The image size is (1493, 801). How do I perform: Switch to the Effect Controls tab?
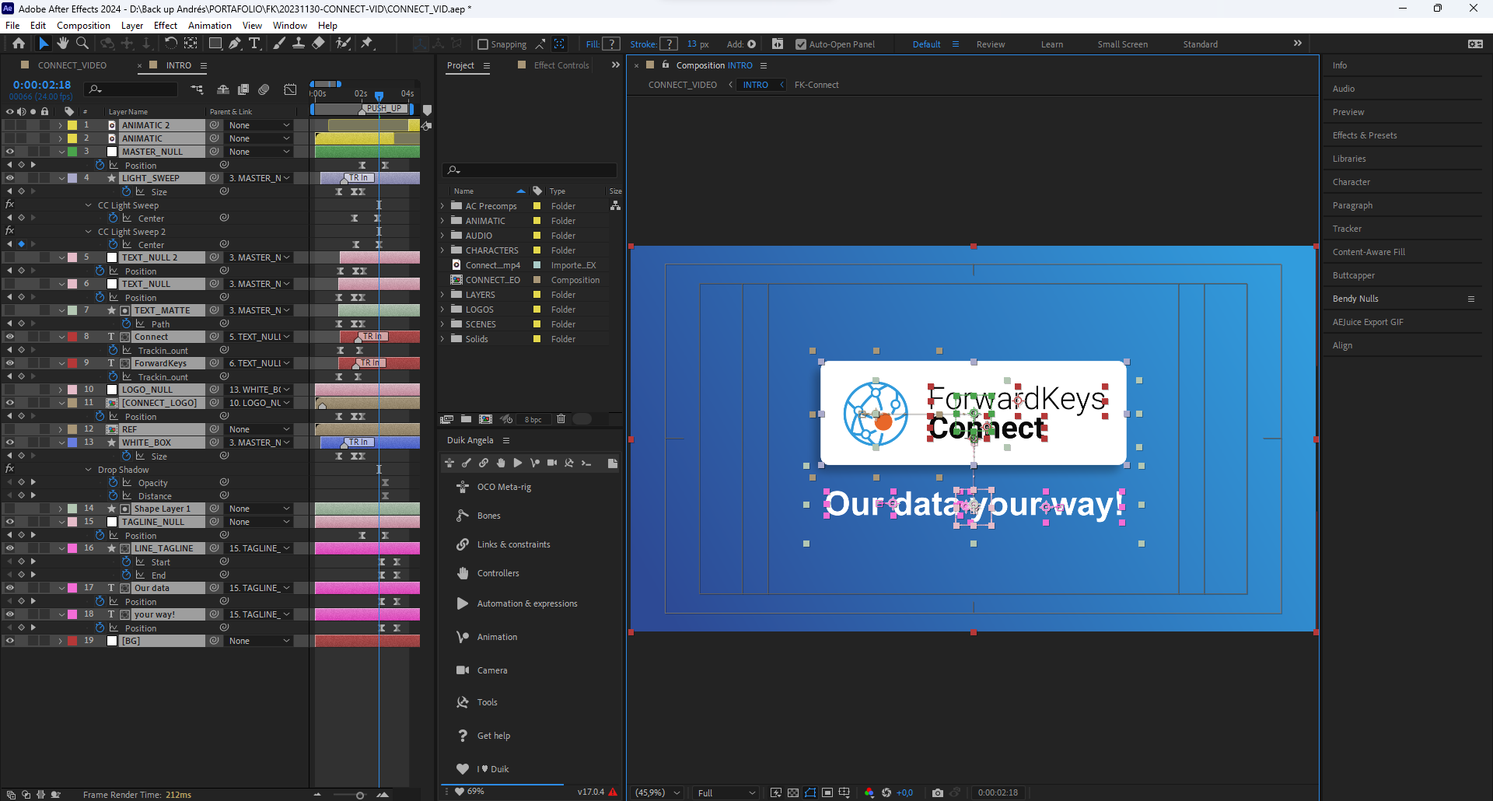point(561,65)
